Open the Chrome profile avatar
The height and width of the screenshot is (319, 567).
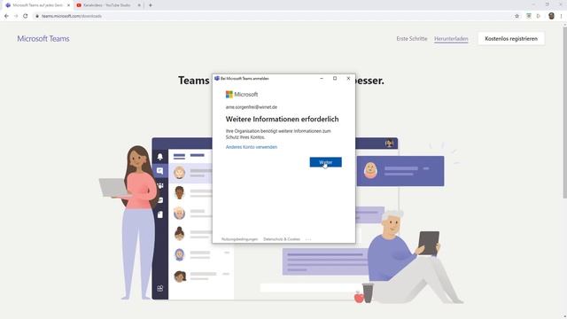pos(551,16)
